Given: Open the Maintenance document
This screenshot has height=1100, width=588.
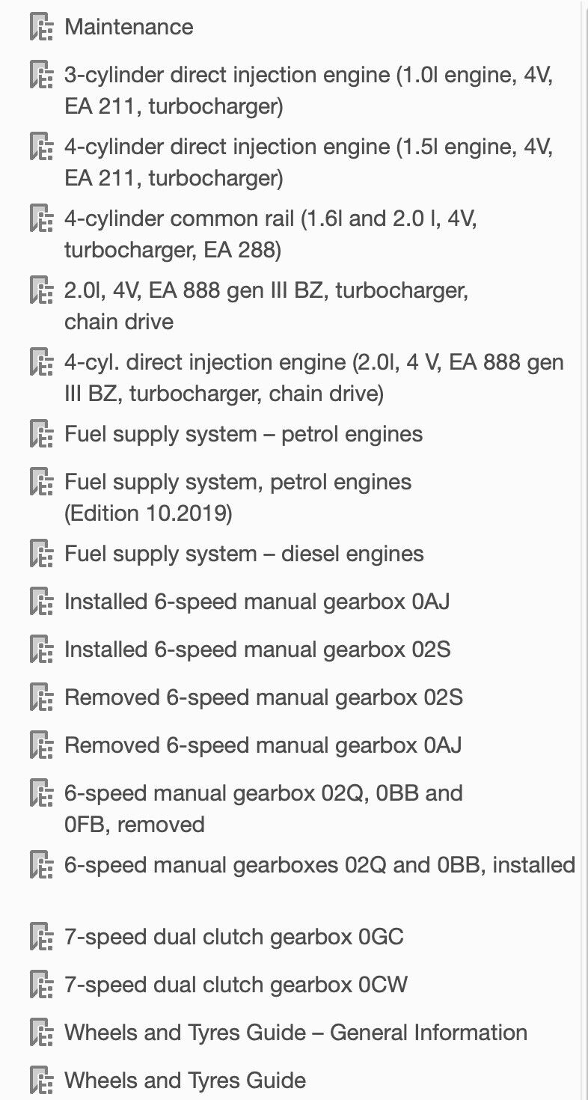Looking at the screenshot, I should pos(129,27).
